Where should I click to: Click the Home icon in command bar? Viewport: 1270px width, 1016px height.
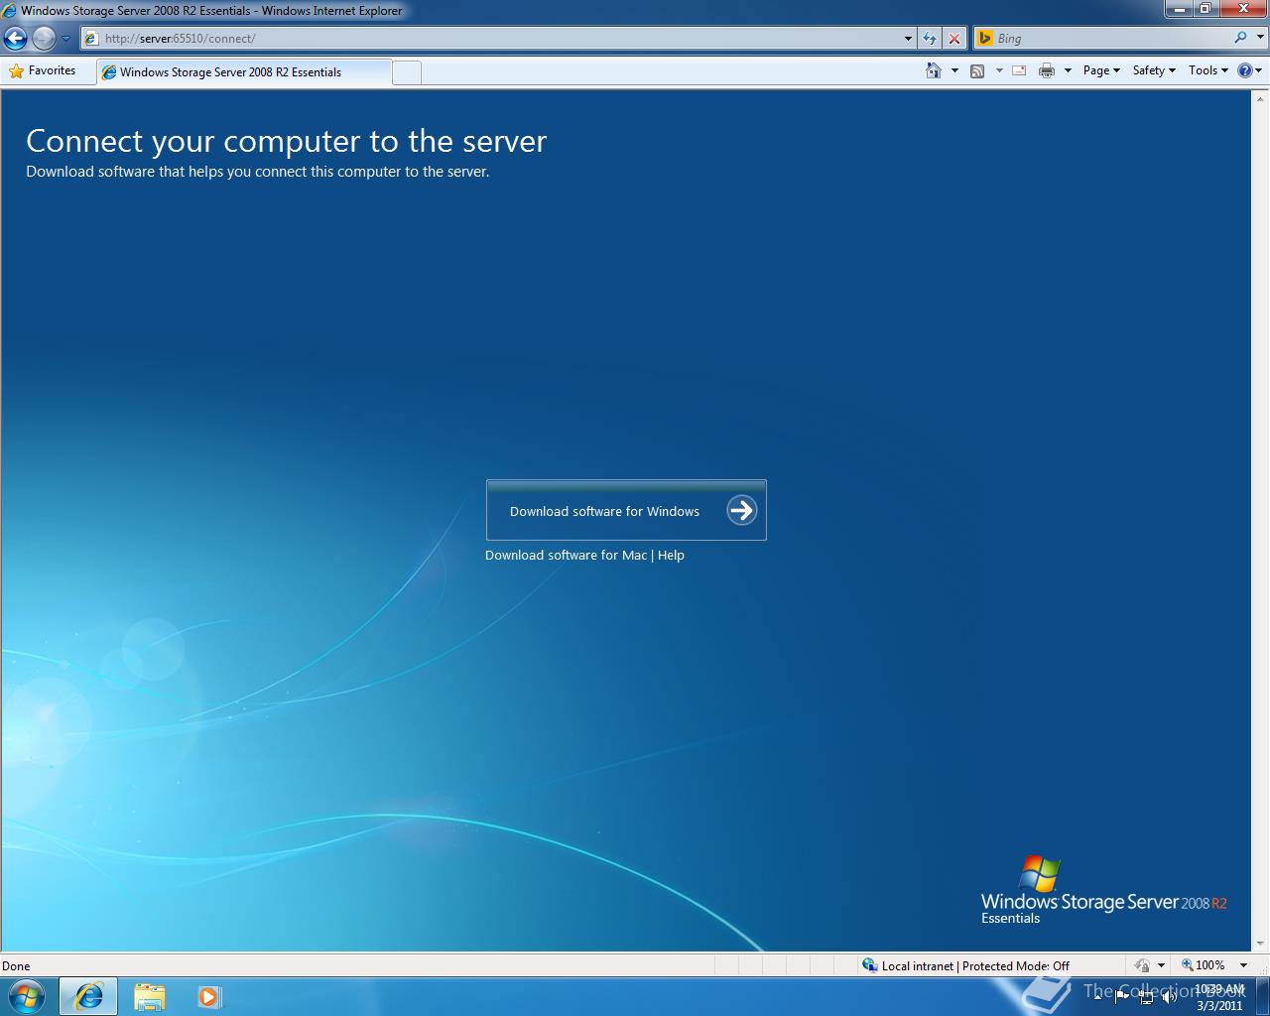click(933, 70)
